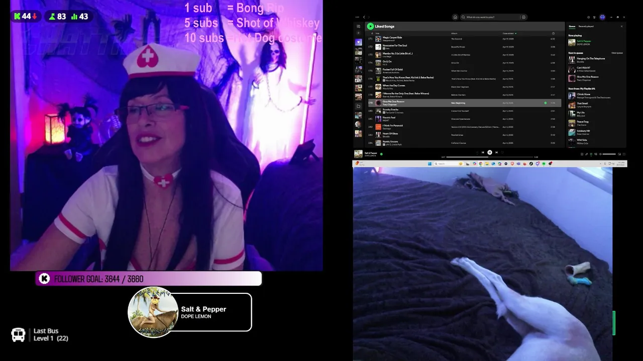Switch to the Queue tab

point(572,26)
